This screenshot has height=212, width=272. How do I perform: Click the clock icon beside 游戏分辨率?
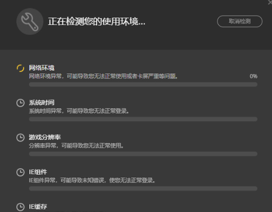pyautogui.click(x=20, y=138)
